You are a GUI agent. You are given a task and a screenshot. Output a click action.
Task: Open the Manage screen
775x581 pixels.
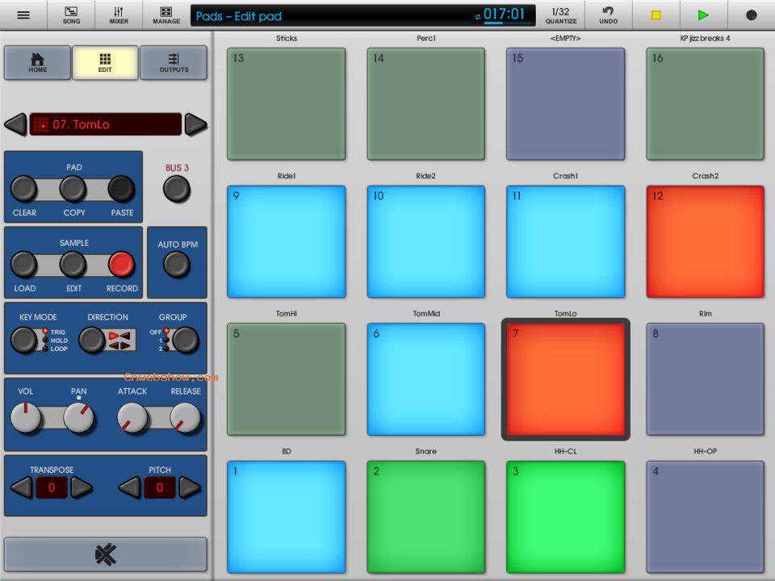pyautogui.click(x=166, y=15)
